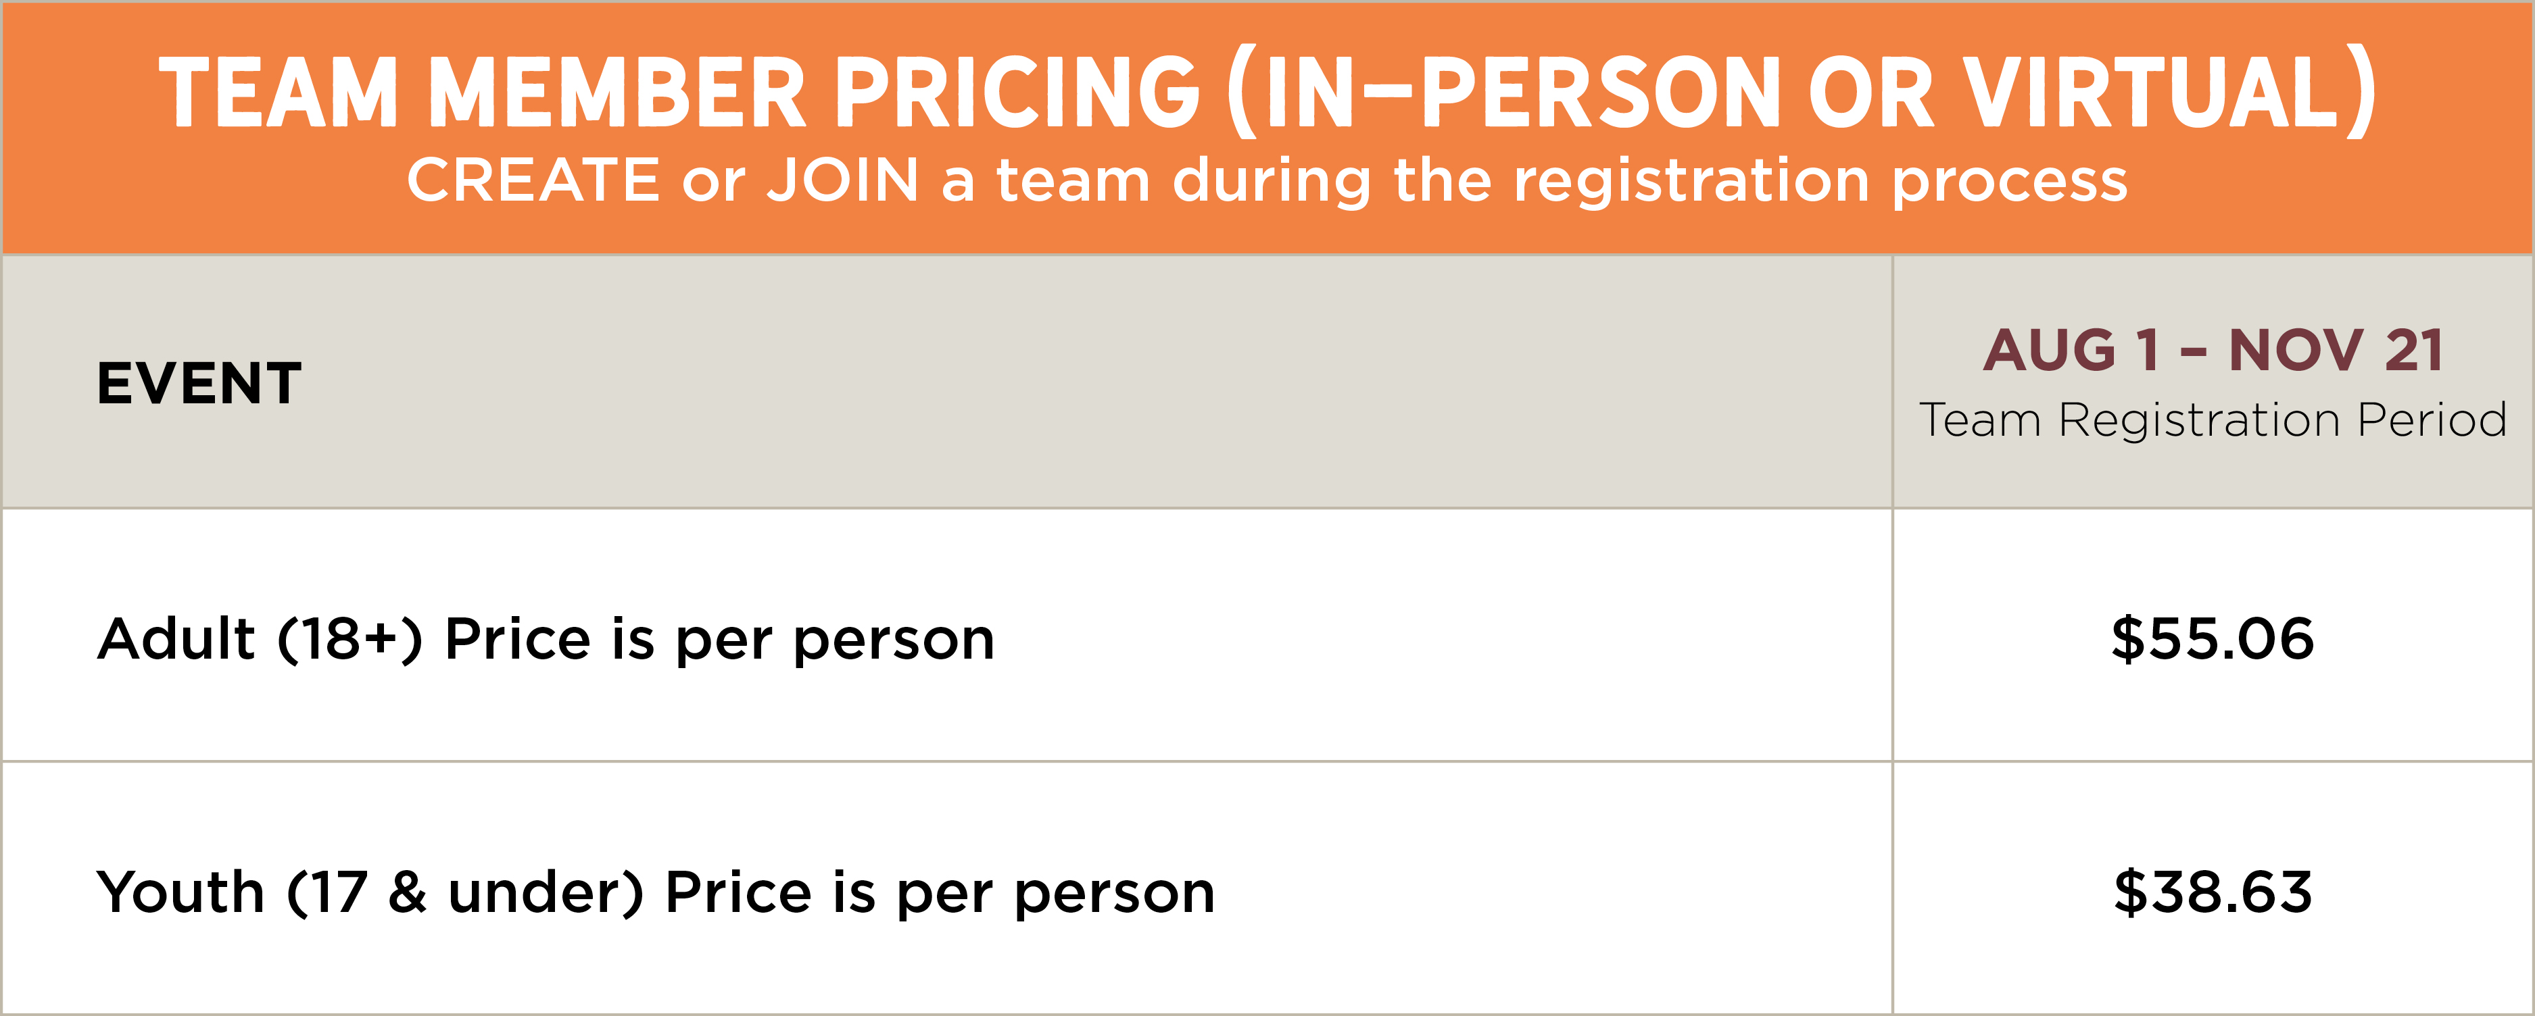Screen dimensions: 2535x1016
Task: Click "Price is per person" in the Adult row
Action: (719, 638)
